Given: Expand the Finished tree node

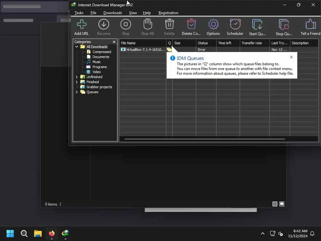Looking at the screenshot, I should [76, 82].
